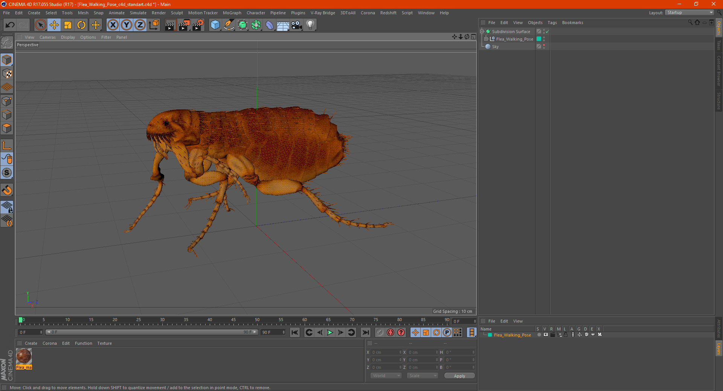Image resolution: width=723 pixels, height=391 pixels.
Task: Click the preview range slider bar
Action: [x=152, y=332]
